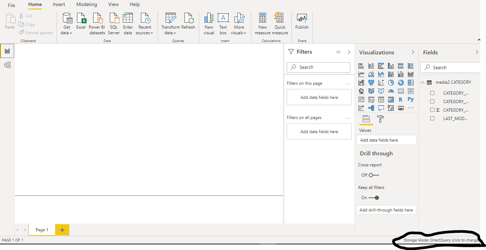
Task: Check the sigma CATEGORY_ field checkbox
Action: pyautogui.click(x=432, y=110)
